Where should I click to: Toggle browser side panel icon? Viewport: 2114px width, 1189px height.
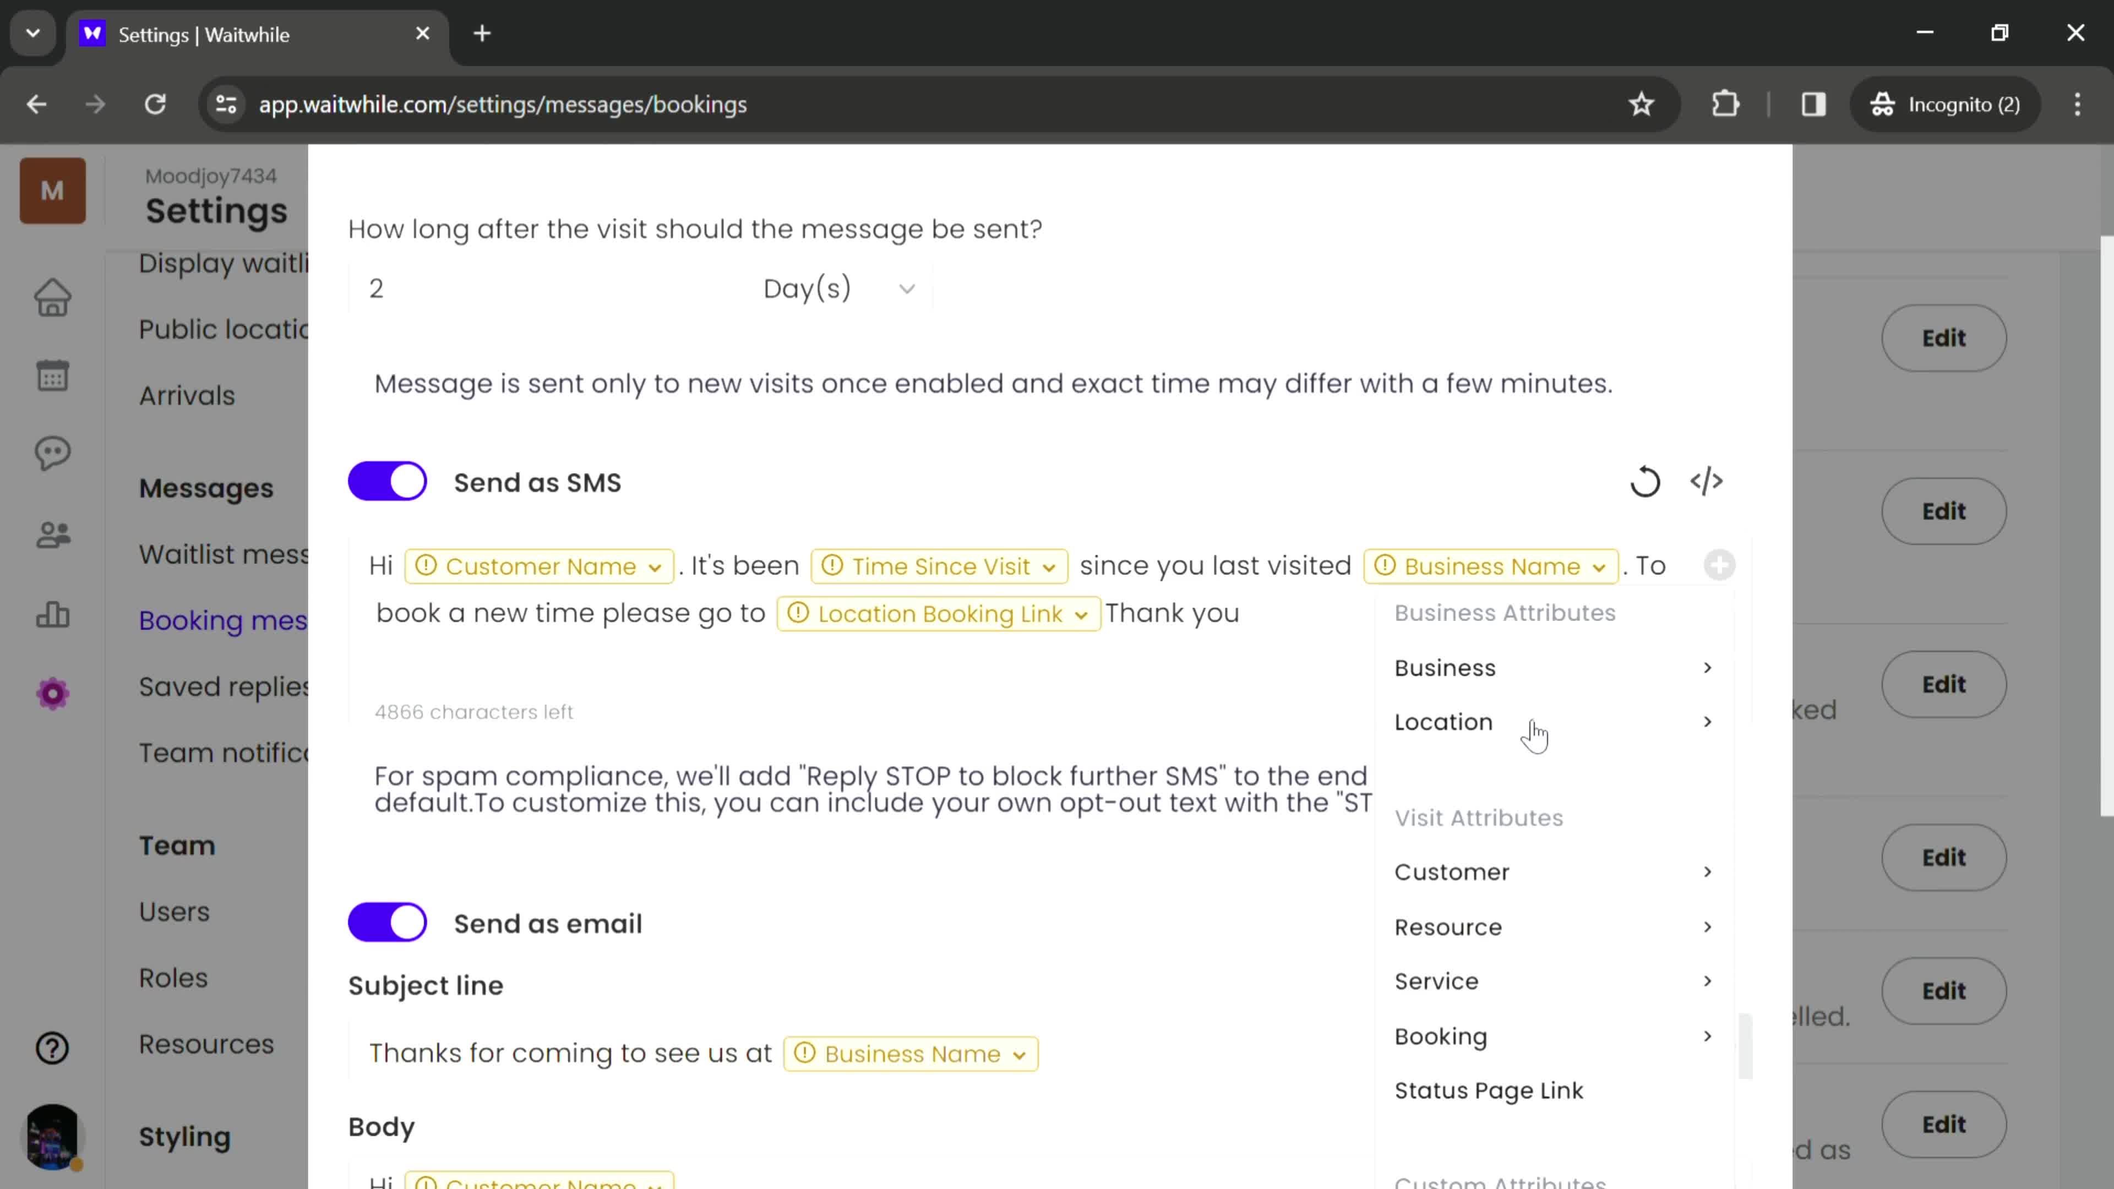tap(1813, 104)
